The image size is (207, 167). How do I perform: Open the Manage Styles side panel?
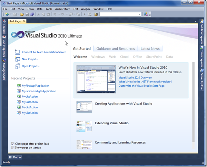(4, 69)
